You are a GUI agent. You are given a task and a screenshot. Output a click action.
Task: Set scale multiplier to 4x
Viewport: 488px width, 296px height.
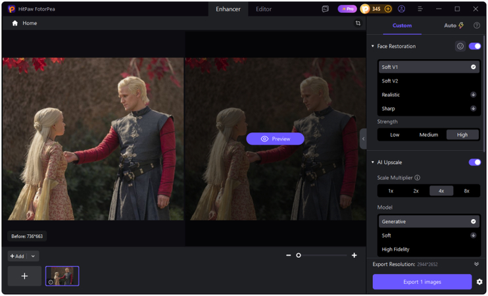[441, 191]
